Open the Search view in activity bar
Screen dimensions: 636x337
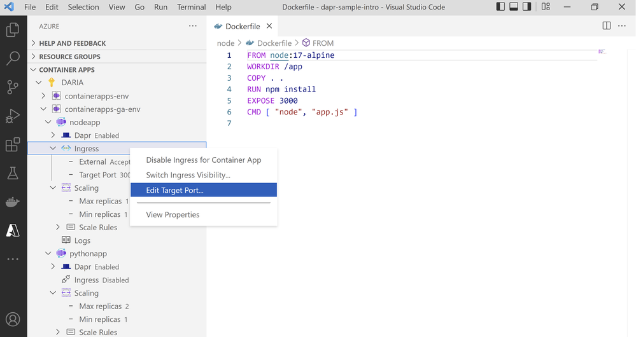pyautogui.click(x=13, y=58)
